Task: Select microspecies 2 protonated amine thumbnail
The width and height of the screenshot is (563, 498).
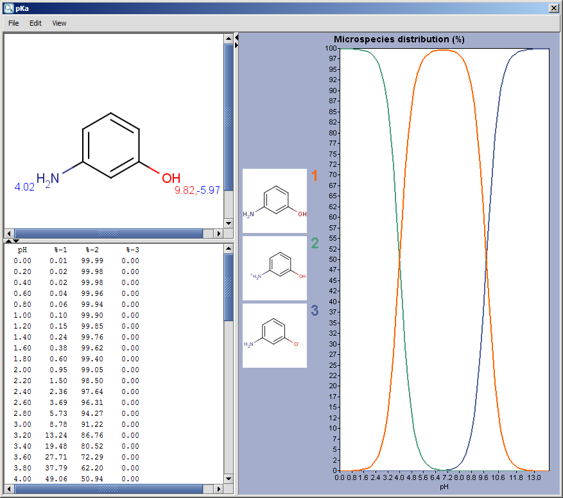Action: [x=275, y=268]
